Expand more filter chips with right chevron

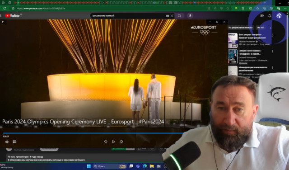pyautogui.click(x=270, y=28)
